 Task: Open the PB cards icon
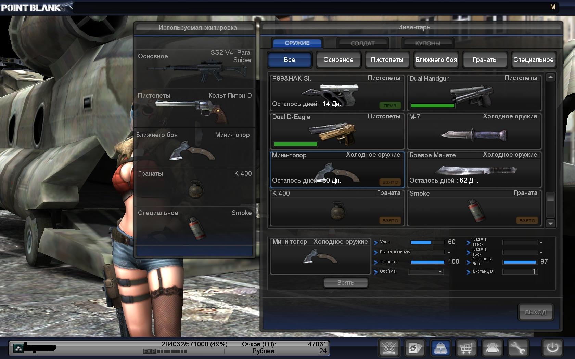pos(414,348)
